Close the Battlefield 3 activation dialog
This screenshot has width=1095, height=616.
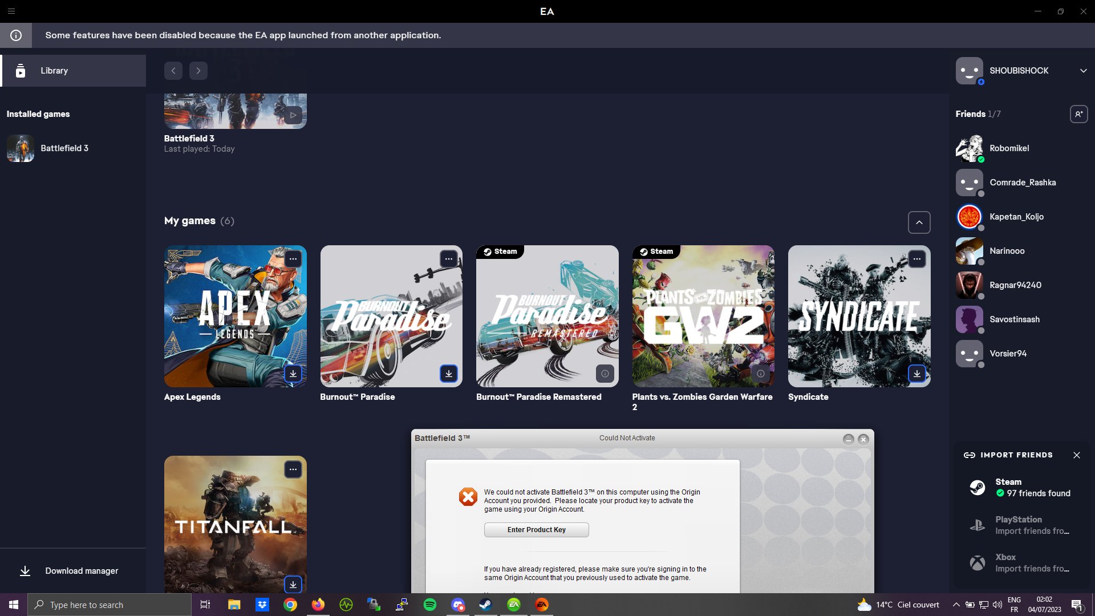[x=863, y=439]
